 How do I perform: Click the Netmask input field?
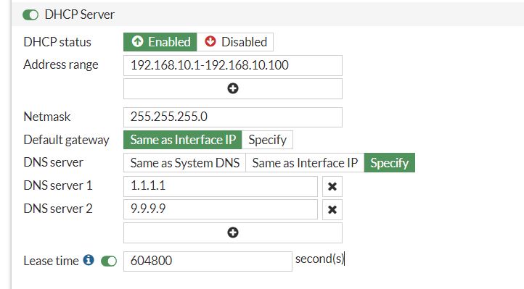pyautogui.click(x=232, y=117)
